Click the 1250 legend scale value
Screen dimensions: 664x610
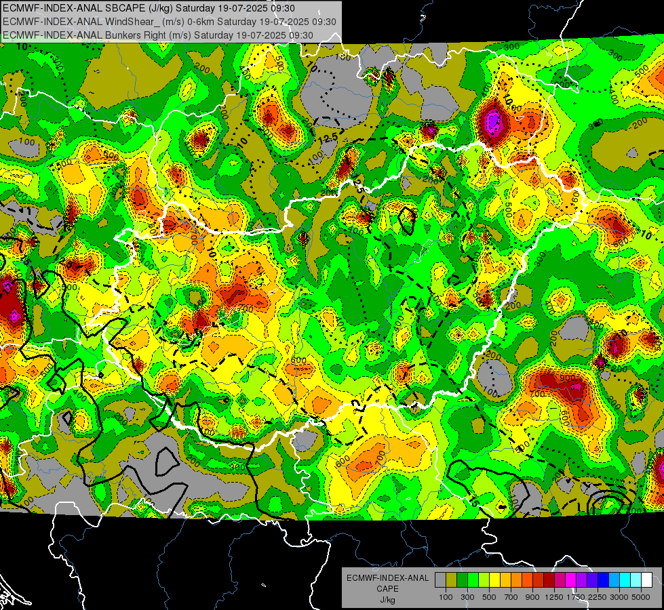554,597
